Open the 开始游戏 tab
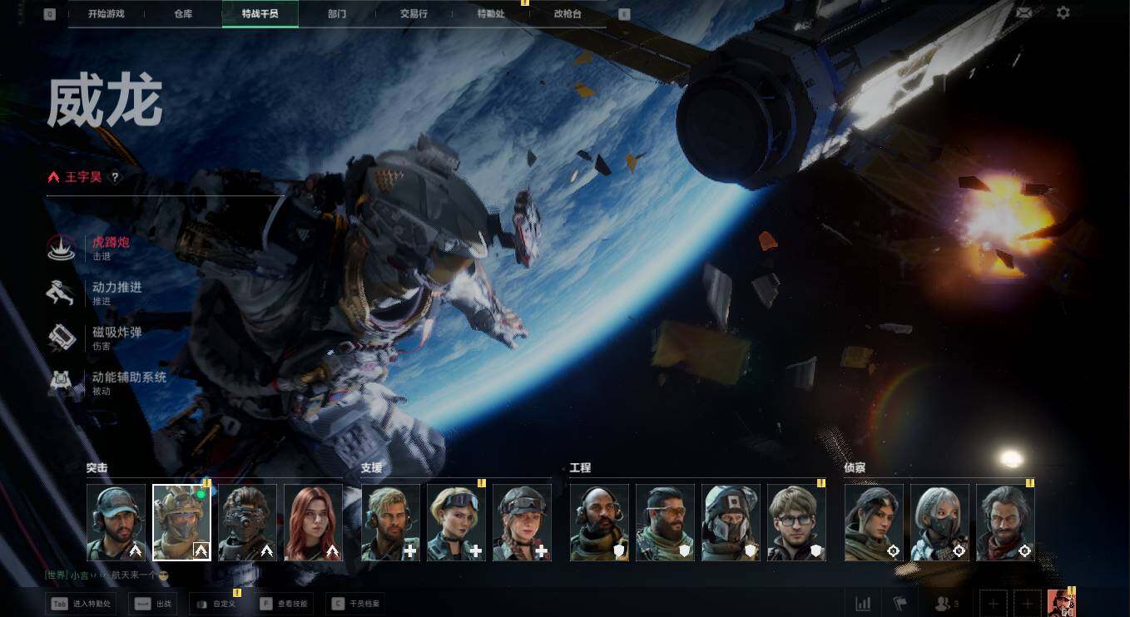This screenshot has height=617, width=1130. pyautogui.click(x=107, y=13)
